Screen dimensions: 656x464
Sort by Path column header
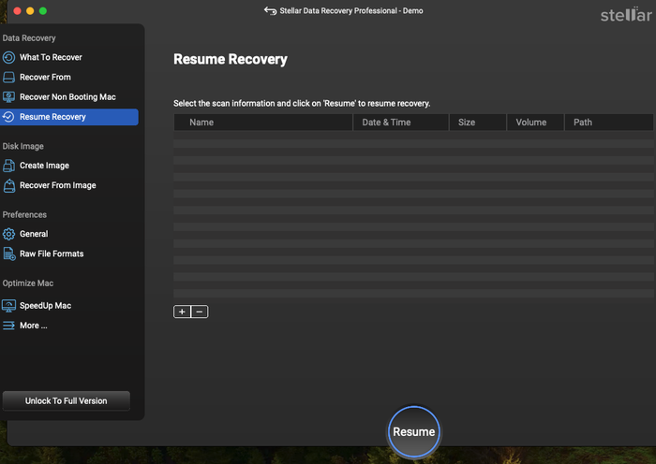point(609,123)
